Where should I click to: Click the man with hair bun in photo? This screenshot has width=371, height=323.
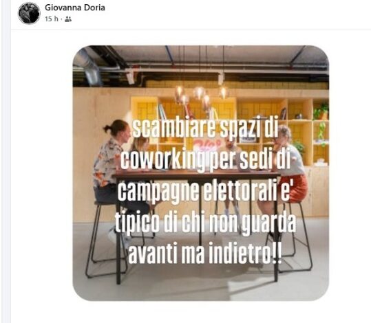[112, 161]
